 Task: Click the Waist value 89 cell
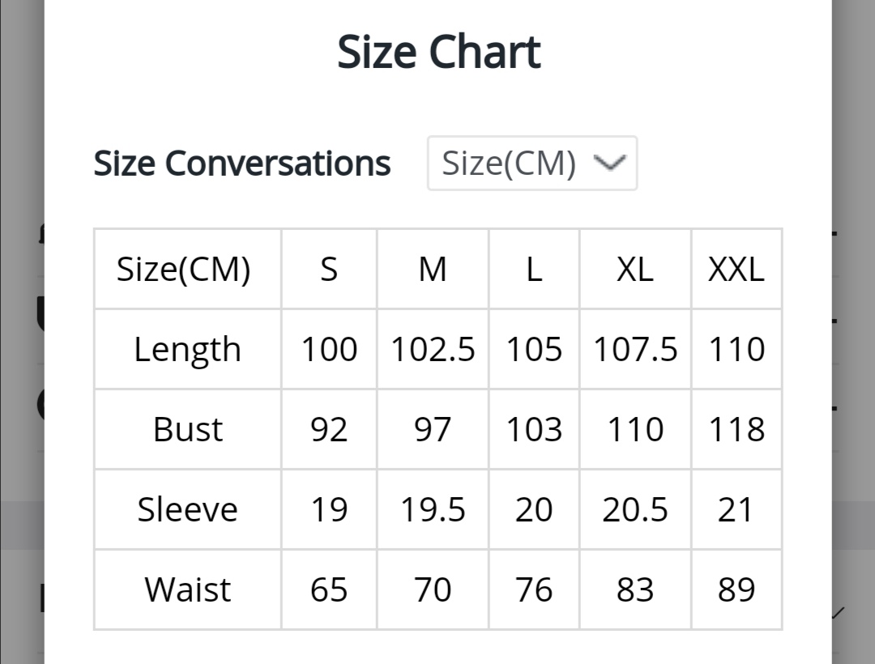click(x=736, y=590)
